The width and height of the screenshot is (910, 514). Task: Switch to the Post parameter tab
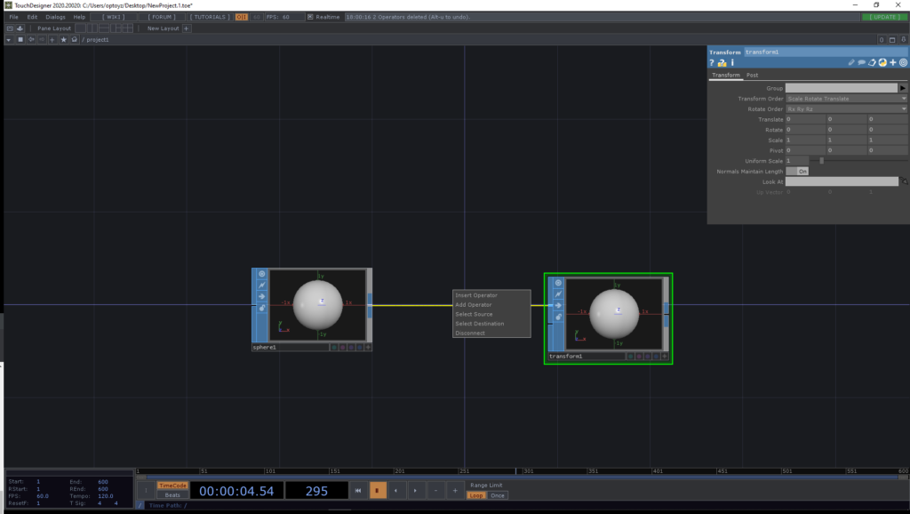[x=752, y=76]
